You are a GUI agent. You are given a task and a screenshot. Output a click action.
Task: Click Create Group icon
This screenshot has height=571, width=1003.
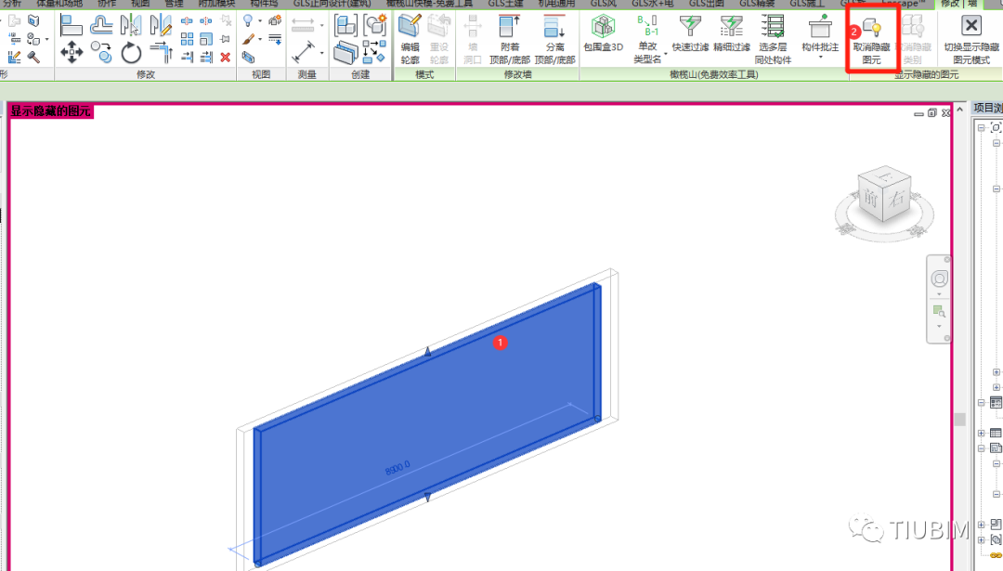tap(375, 26)
